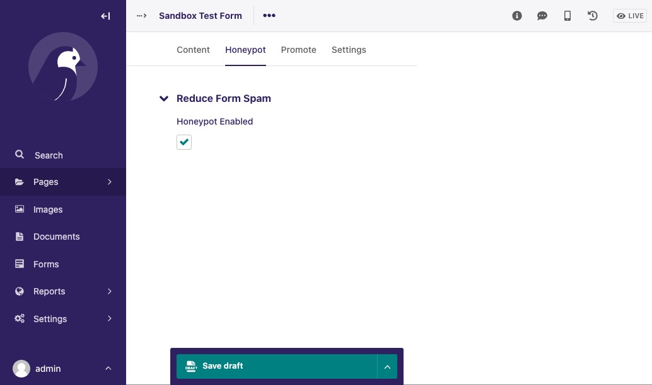Screen dimensions: 652x385
Task: Open the page history clock icon
Action: 593,16
